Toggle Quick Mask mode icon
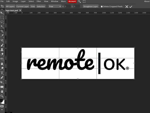Screen dimensions: 150x113 [x=2, y=106]
